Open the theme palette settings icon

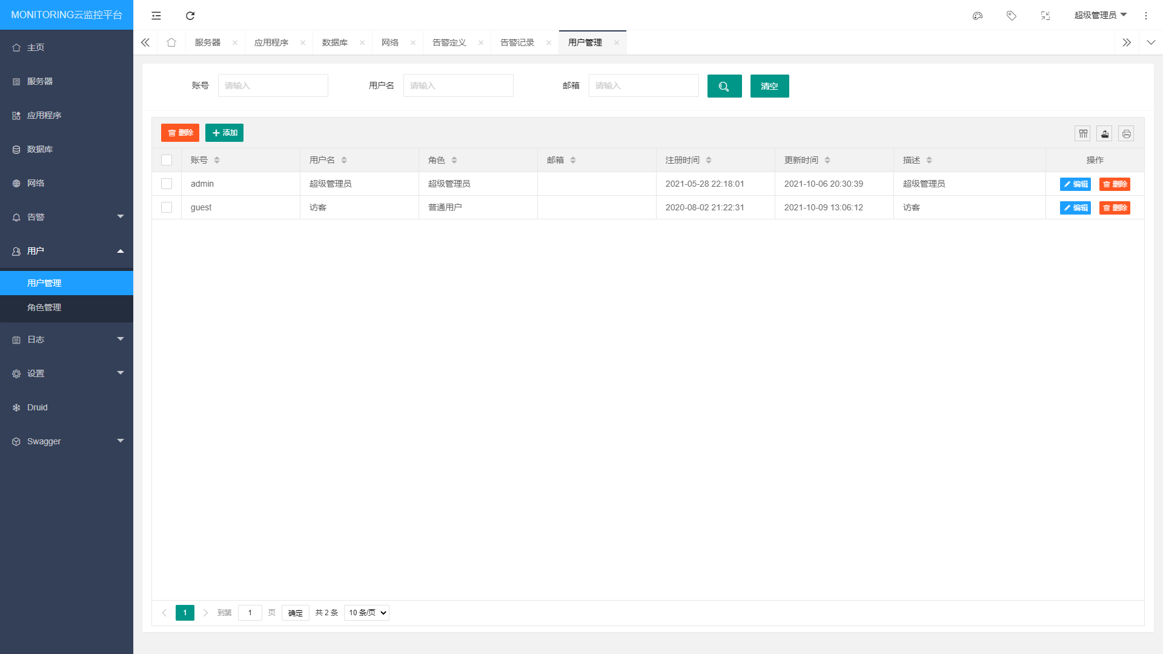pyautogui.click(x=978, y=16)
